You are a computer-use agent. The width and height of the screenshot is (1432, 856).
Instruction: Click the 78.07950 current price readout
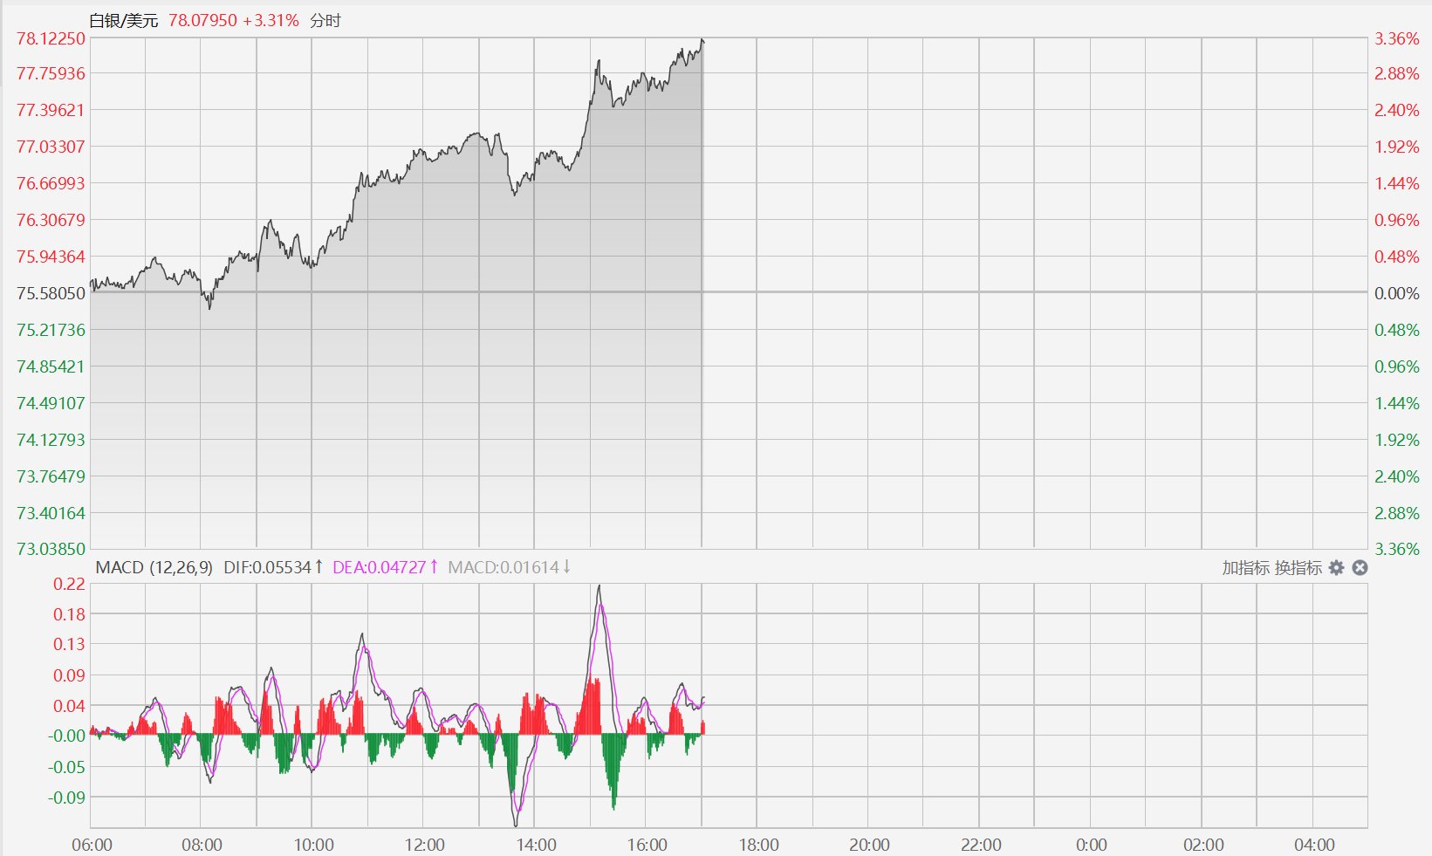(202, 20)
